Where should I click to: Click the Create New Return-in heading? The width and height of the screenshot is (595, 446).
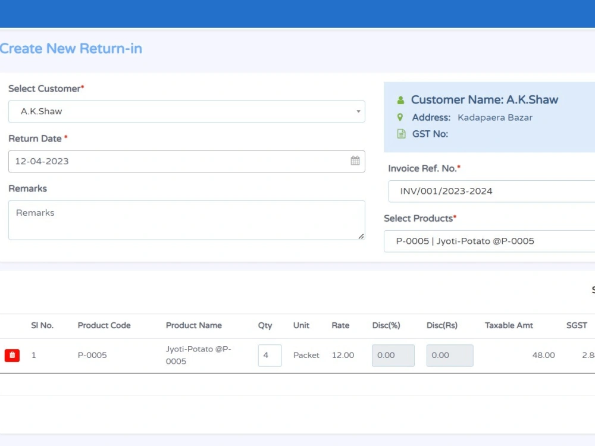click(71, 49)
